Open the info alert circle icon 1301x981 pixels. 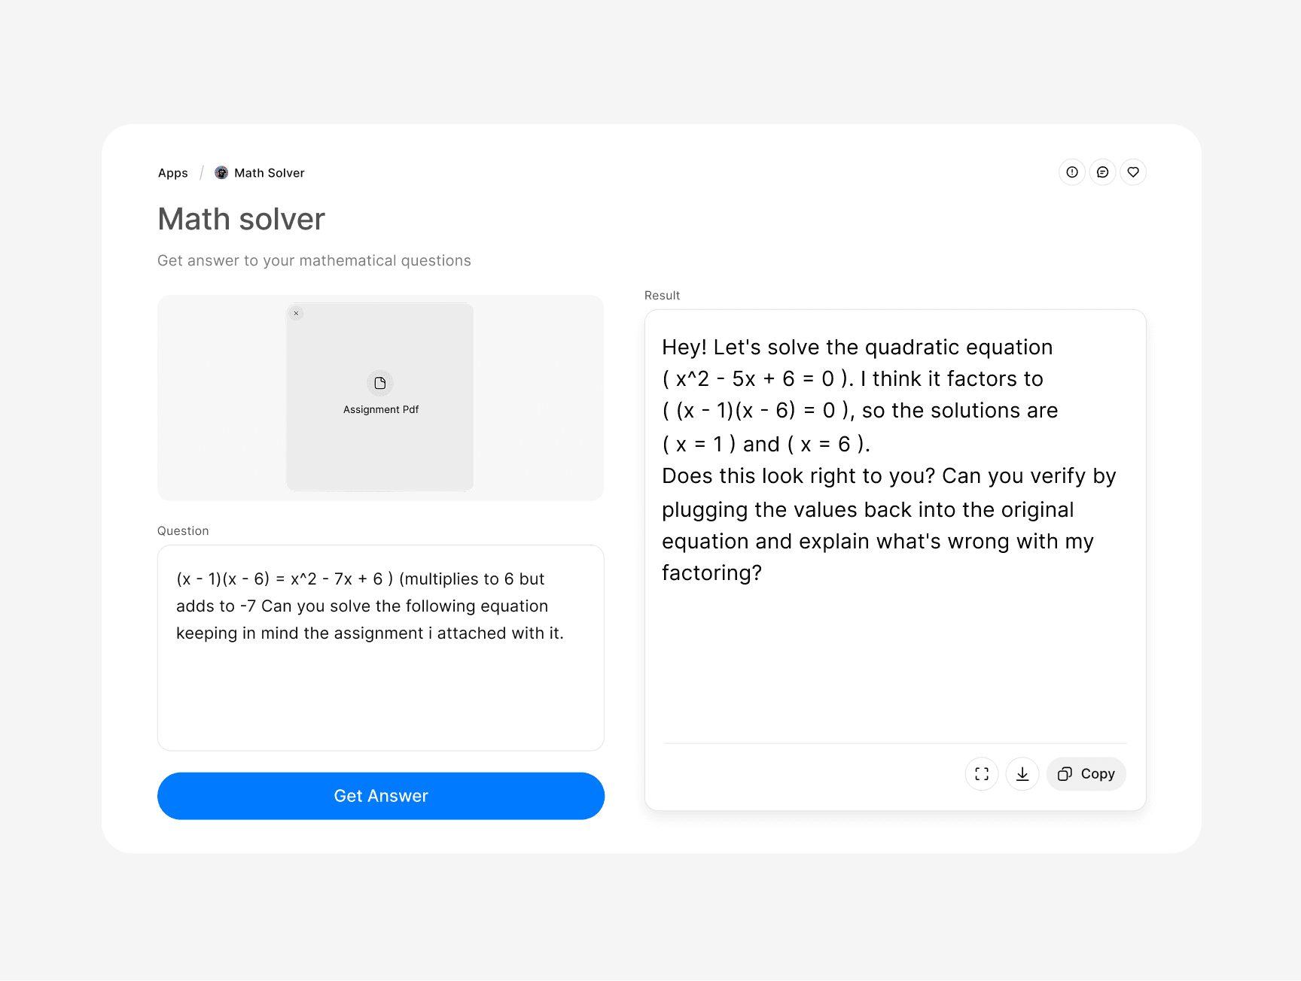[1071, 172]
